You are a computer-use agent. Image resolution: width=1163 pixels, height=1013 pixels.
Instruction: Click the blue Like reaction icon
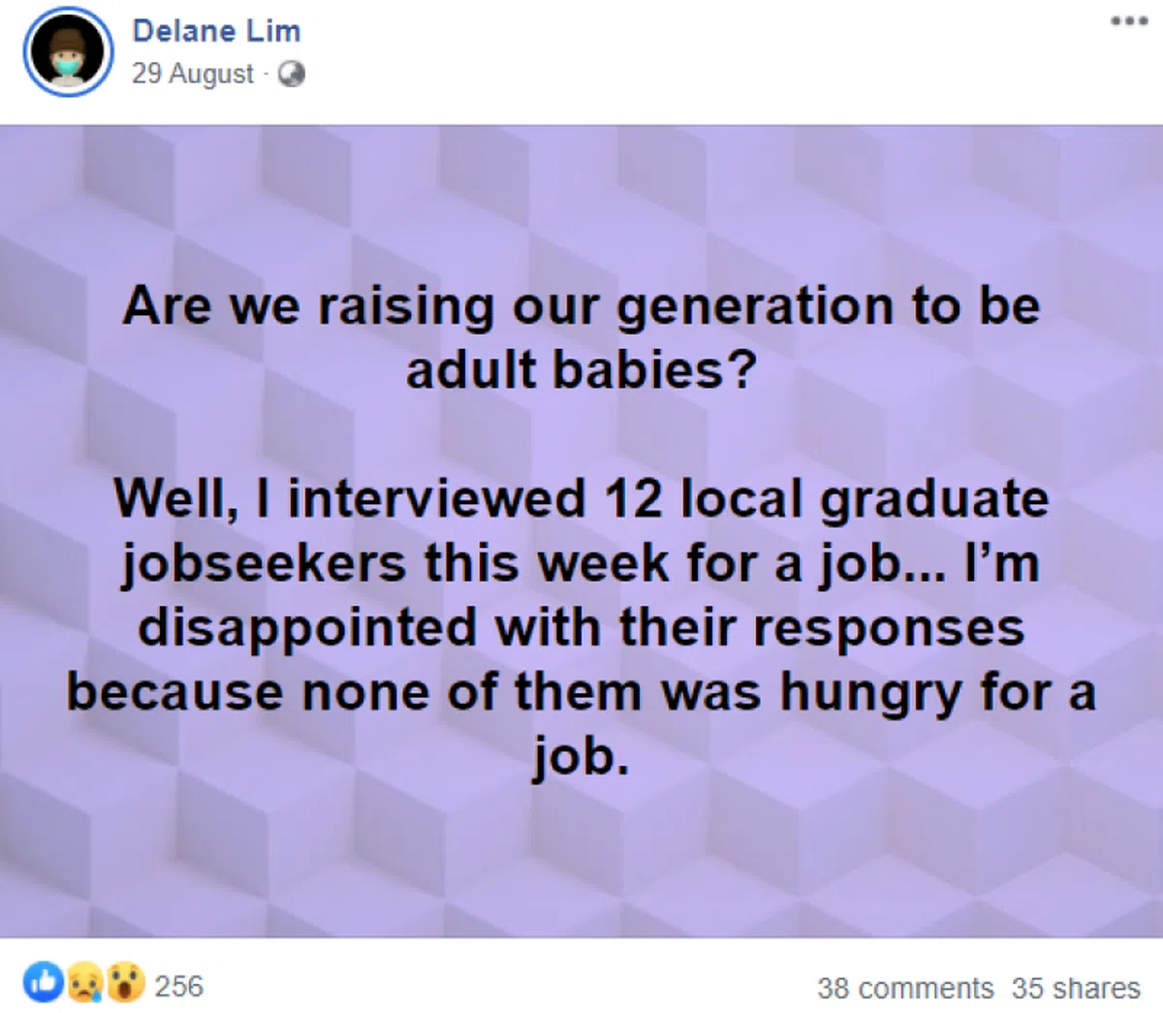44,982
